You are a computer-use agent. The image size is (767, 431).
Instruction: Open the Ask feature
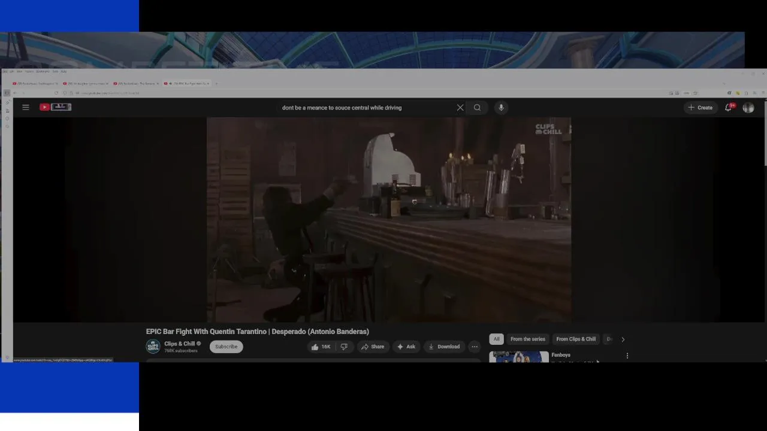[406, 347]
